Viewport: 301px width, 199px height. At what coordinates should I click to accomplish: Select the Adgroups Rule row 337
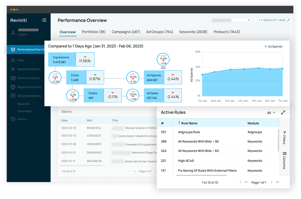(x=218, y=132)
